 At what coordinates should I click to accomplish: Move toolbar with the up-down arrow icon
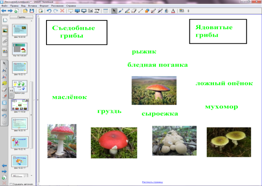pyautogui.click(x=189, y=11)
